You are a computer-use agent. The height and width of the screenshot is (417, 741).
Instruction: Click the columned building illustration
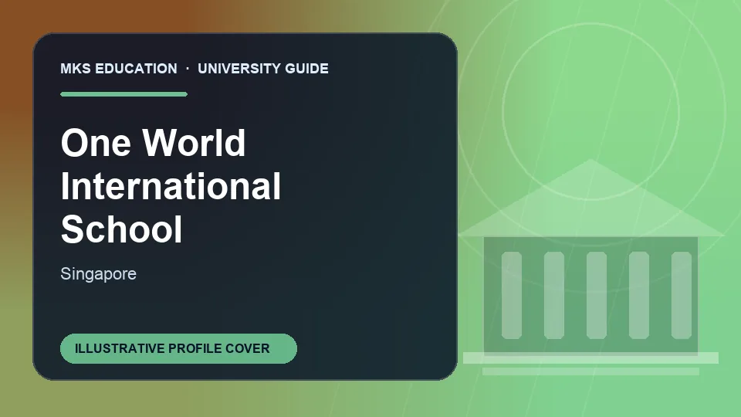click(x=590, y=267)
